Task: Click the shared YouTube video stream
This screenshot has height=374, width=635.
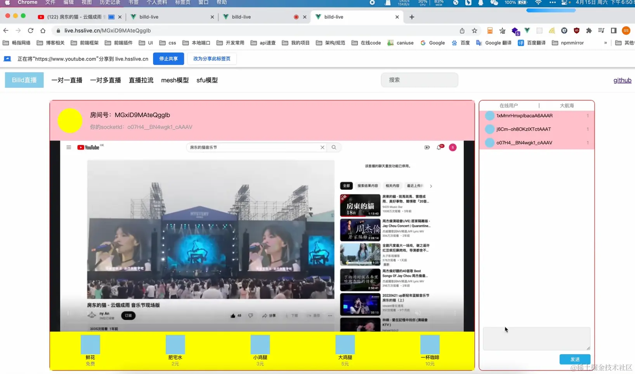Action: (262, 236)
